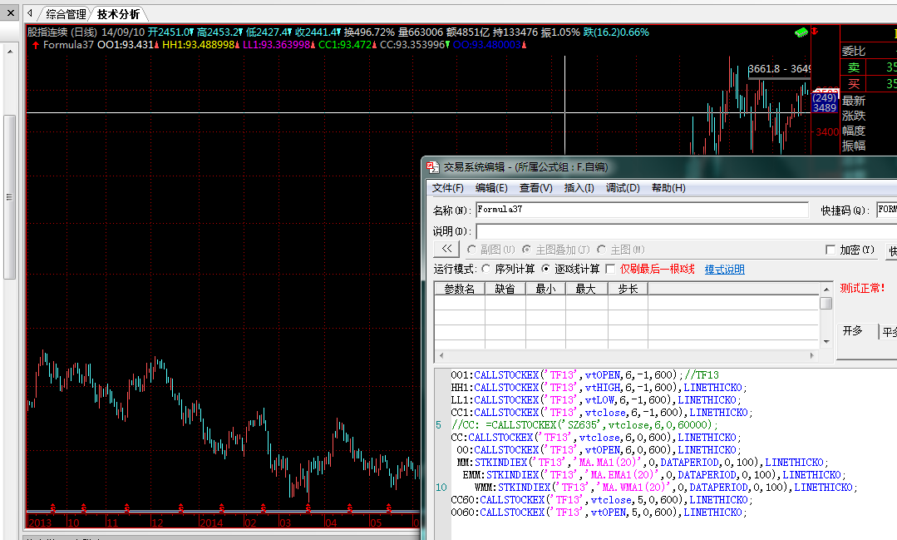Click the small red icon right of the green tag
Screen dimensions: 897x540
click(815, 32)
